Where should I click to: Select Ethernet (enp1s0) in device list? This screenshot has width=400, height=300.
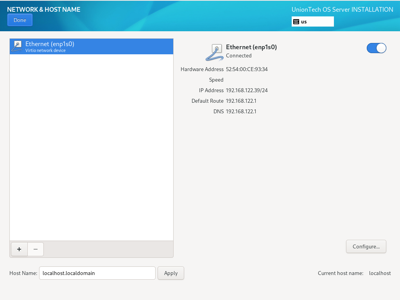[91, 46]
